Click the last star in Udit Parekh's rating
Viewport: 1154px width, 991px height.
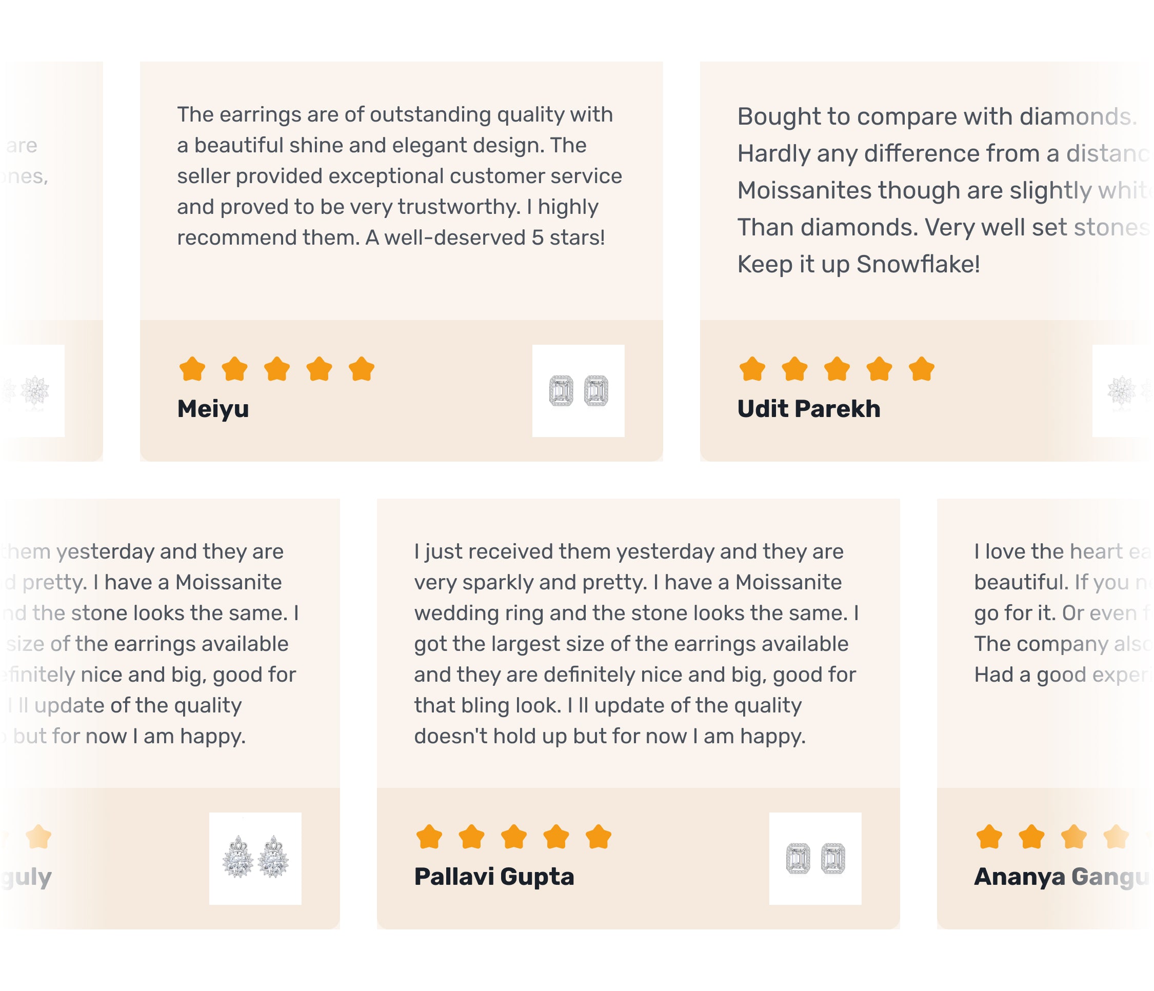(922, 369)
